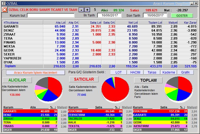Click GEDIK row showing 42.800 in totals list

[160, 122]
